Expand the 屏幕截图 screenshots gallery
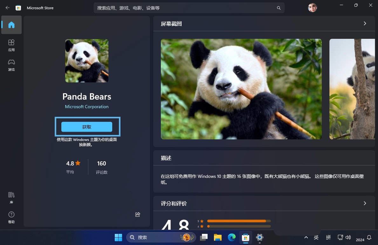Screen dimensions: 378x245 (x=365, y=24)
